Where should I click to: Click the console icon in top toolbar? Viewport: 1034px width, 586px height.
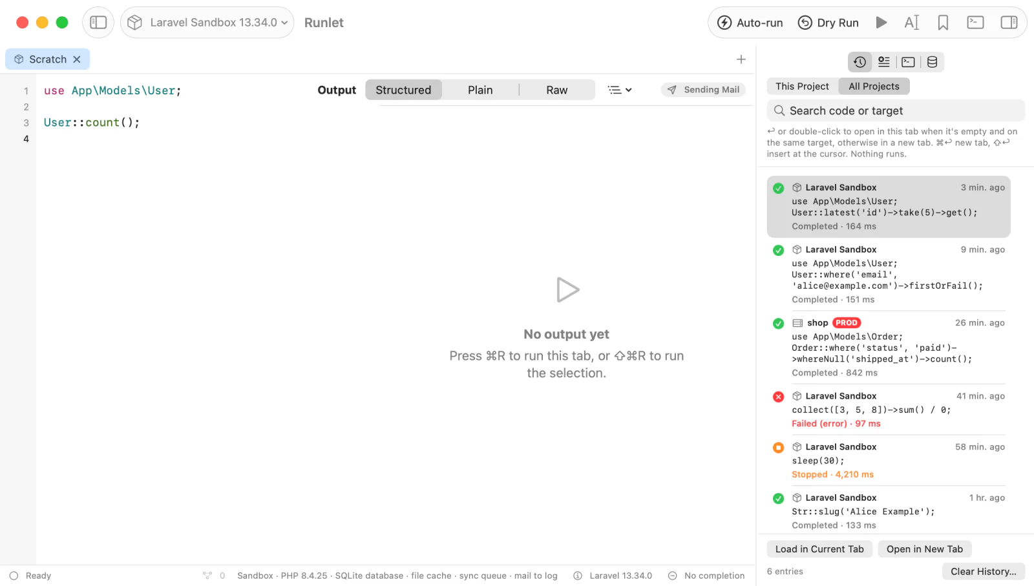click(975, 23)
